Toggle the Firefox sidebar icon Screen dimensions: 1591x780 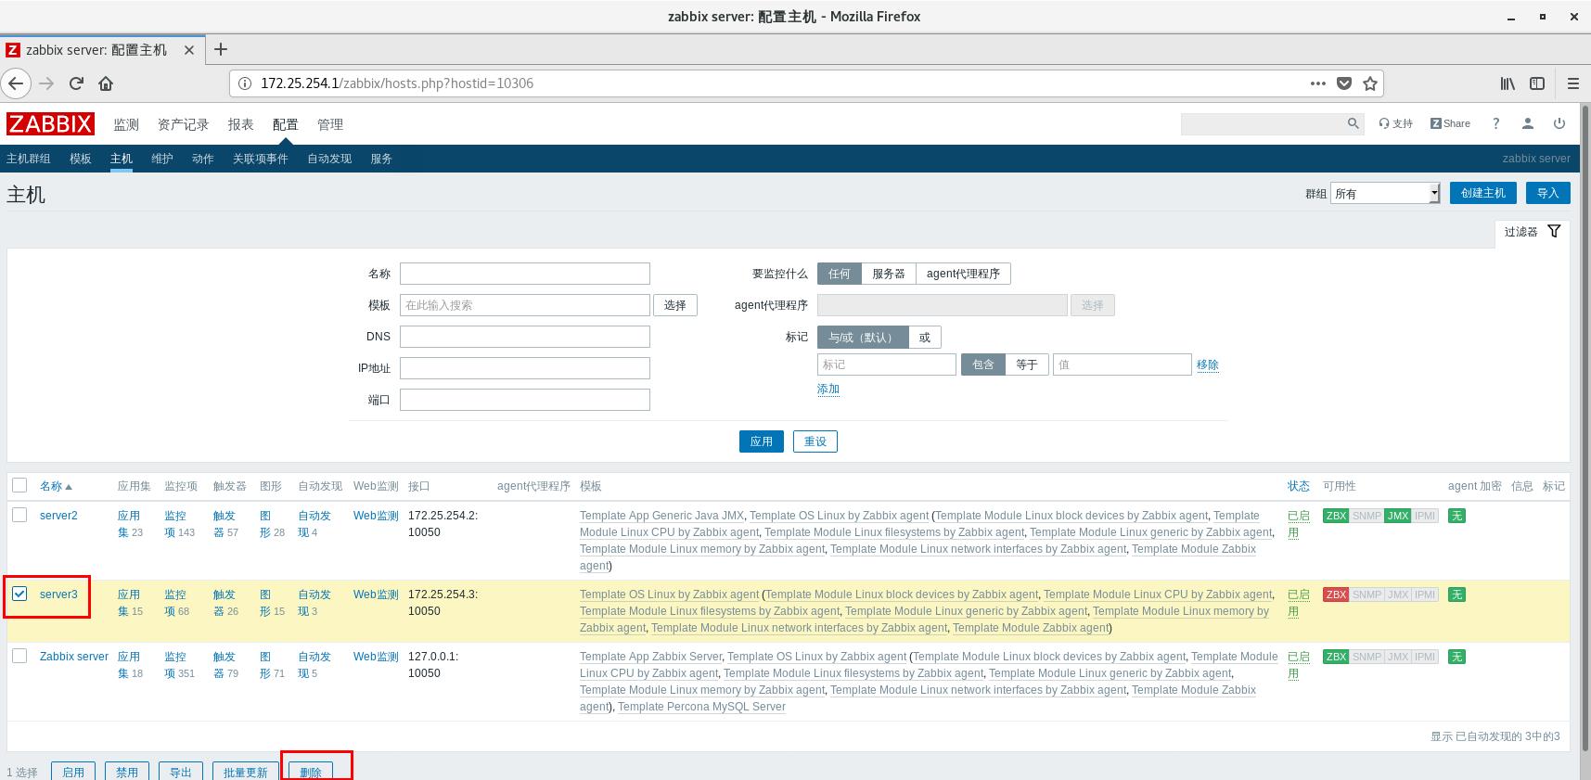click(1537, 83)
